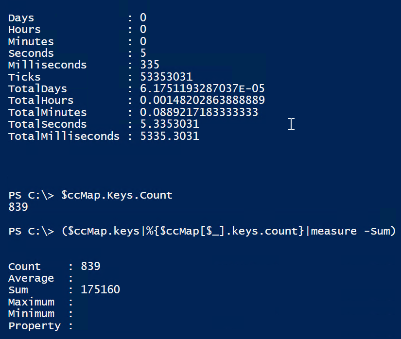Click the Average label

(31, 278)
